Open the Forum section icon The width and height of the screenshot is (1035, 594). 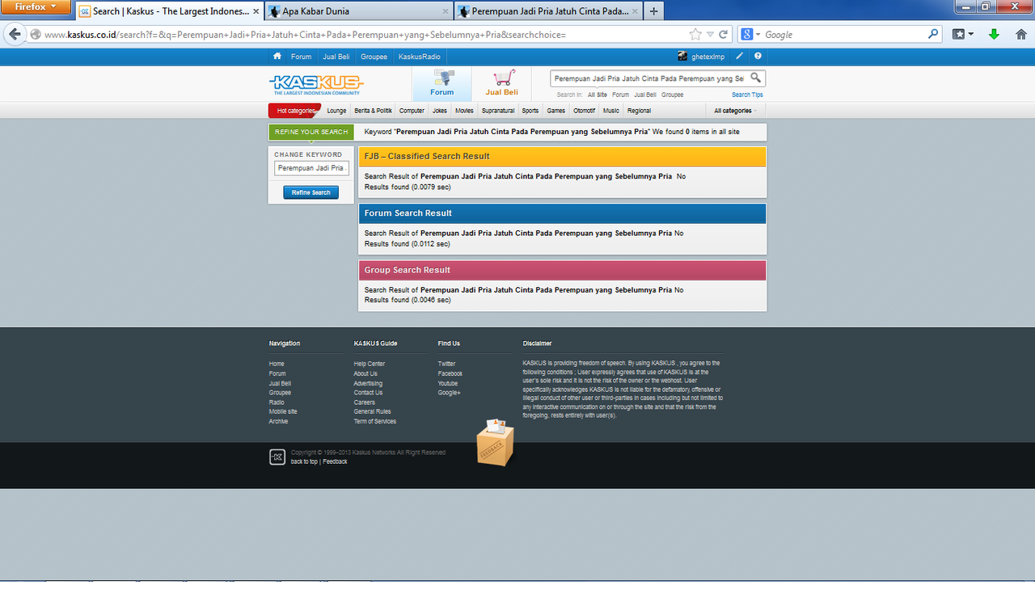click(x=442, y=78)
